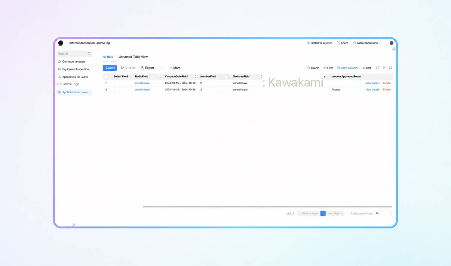Click the app logo in header
Image resolution: width=451 pixels, height=266 pixels.
point(61,43)
